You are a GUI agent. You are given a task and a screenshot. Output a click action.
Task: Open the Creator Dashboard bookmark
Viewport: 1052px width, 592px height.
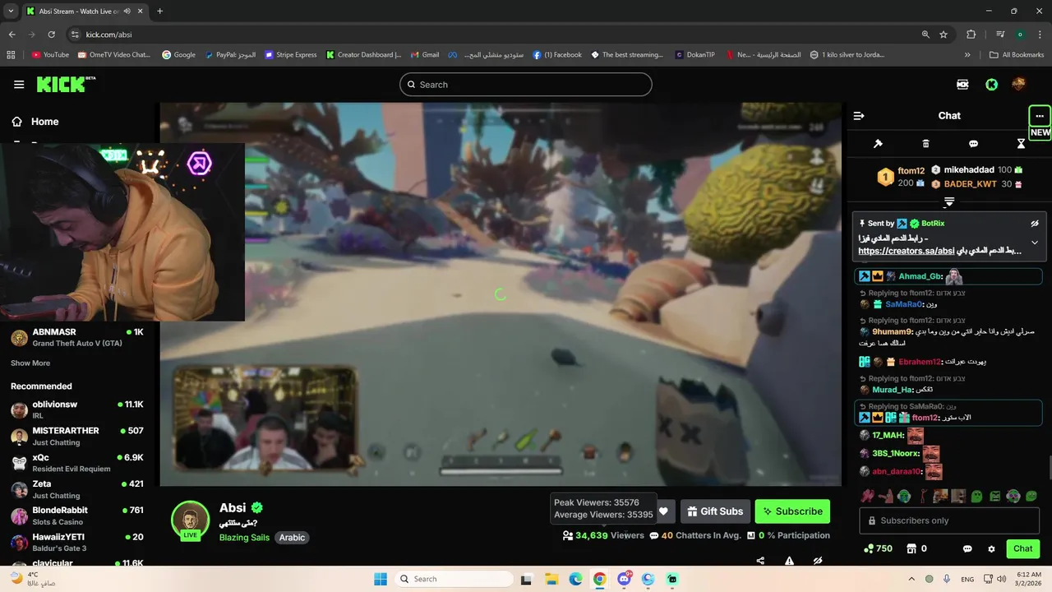coord(363,55)
